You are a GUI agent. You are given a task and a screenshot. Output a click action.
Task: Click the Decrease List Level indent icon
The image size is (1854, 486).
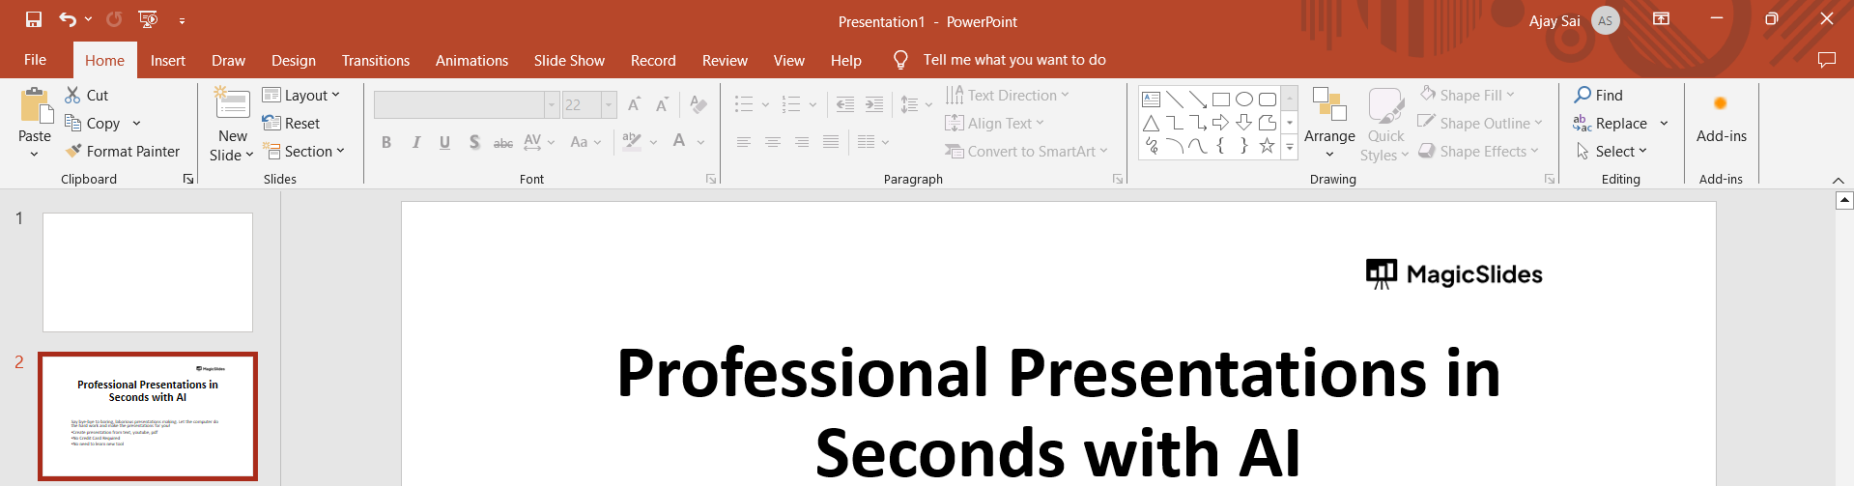844,104
